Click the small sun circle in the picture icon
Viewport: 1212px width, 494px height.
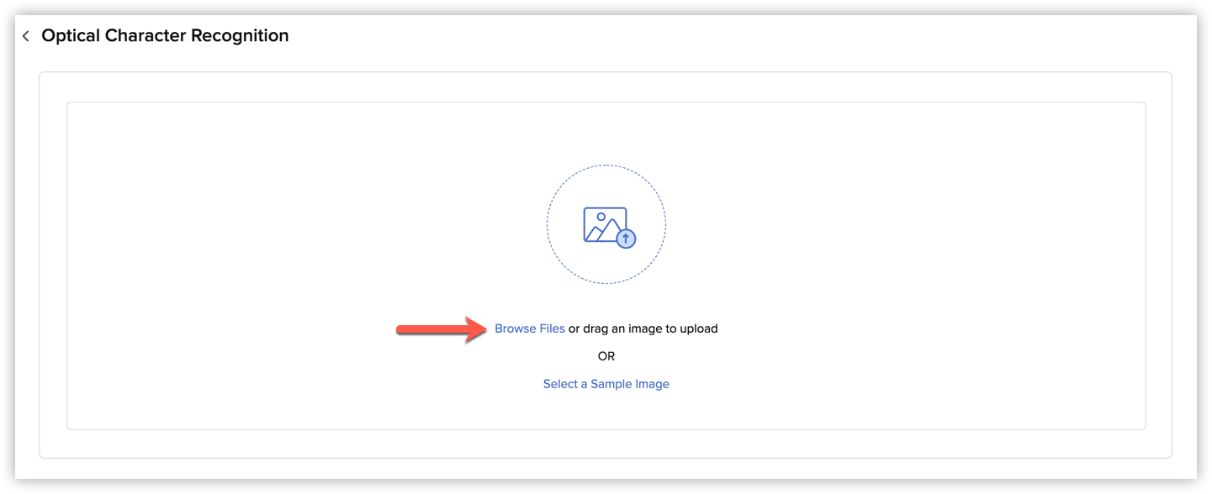(601, 217)
